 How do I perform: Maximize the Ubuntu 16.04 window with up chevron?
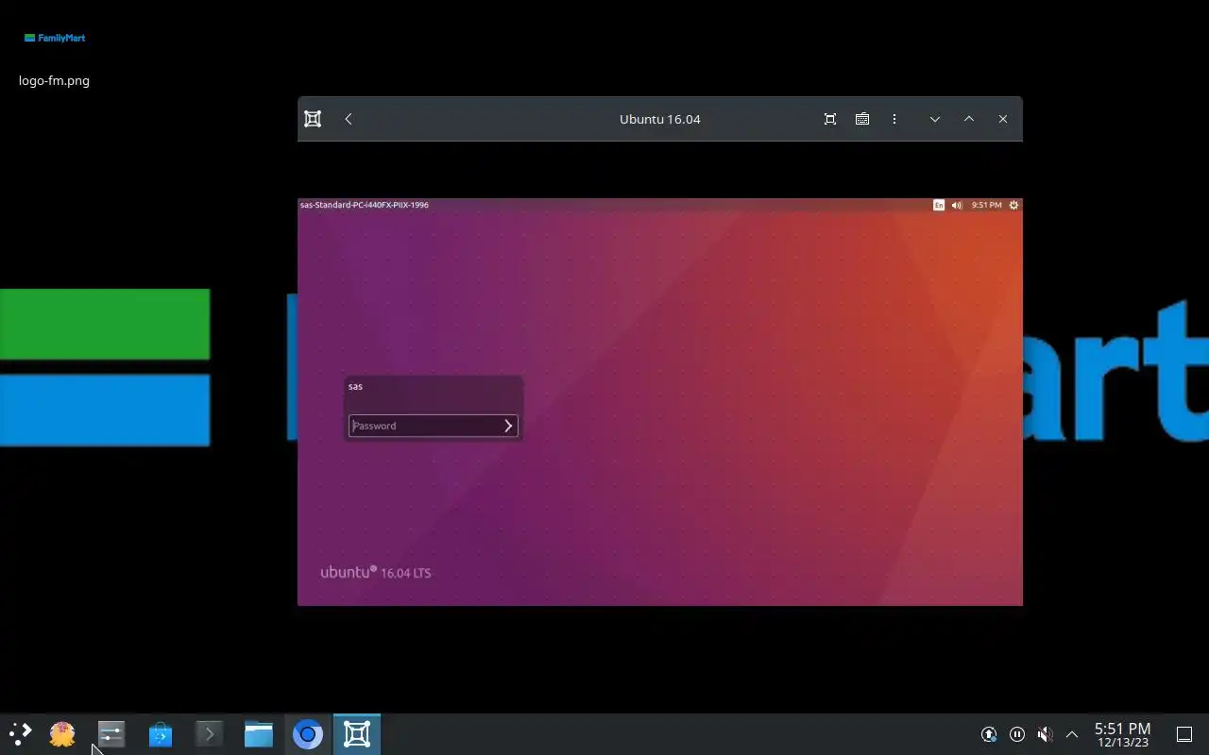(x=969, y=119)
